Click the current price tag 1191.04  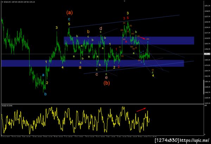pyautogui.click(x=207, y=54)
